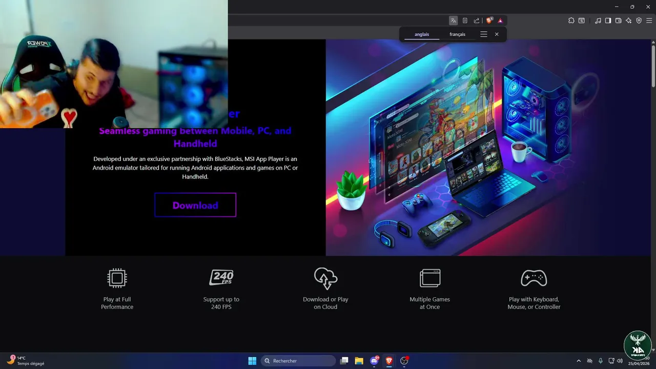Image resolution: width=656 pixels, height=369 pixels.
Task: Close the translate popup
Action: (x=497, y=34)
